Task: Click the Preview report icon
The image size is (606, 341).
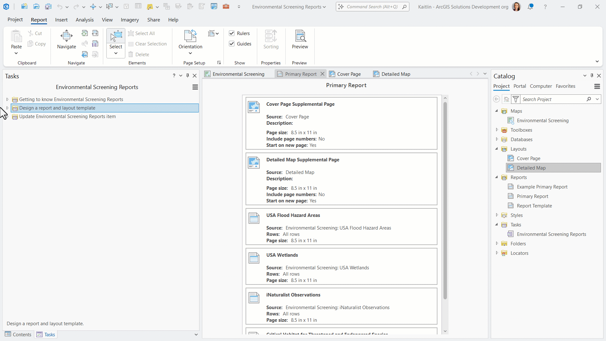Action: 300,39
